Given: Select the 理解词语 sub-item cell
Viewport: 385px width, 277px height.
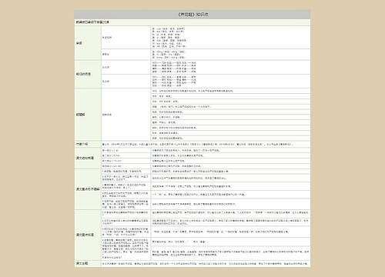Looking at the screenshot, I should 126,115.
